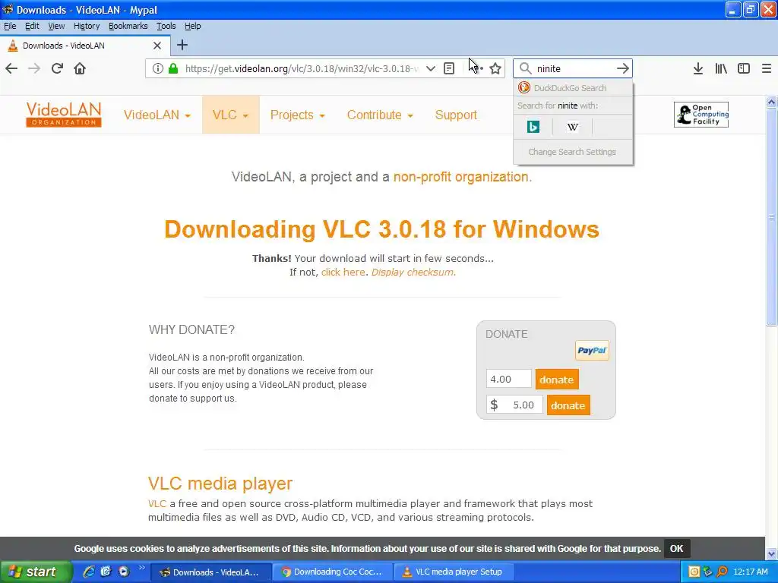Click the green padlock security icon
The width and height of the screenshot is (778, 583).
[173, 68]
